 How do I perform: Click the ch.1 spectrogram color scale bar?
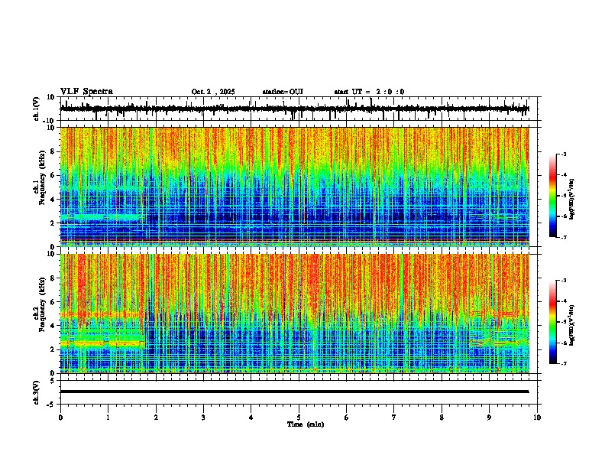point(553,196)
